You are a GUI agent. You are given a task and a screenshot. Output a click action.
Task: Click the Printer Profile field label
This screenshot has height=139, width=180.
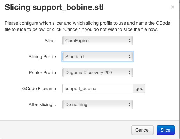43,73
